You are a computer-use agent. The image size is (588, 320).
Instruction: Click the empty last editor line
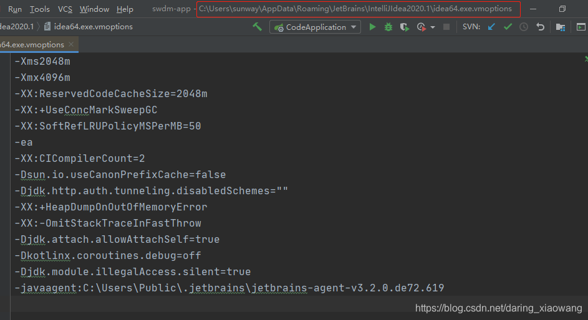299,304
